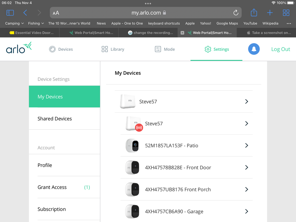
Task: Tap the Mode sliders icon
Action: 158,49
